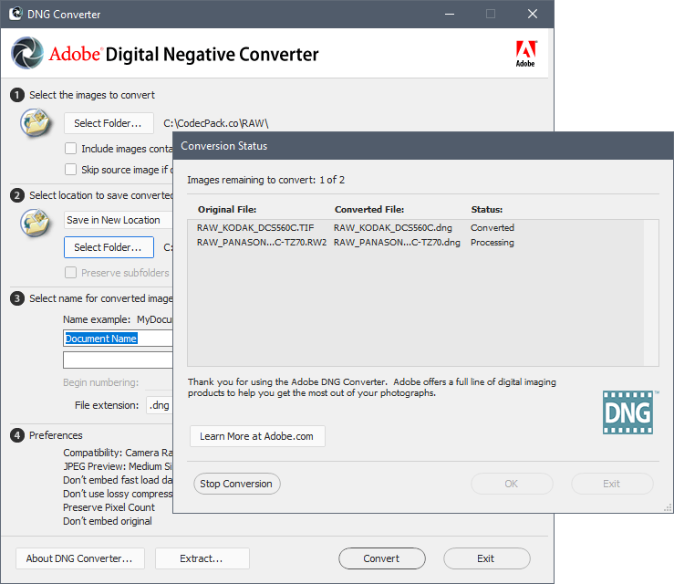Click the 'Converted File:' column header

click(x=369, y=210)
